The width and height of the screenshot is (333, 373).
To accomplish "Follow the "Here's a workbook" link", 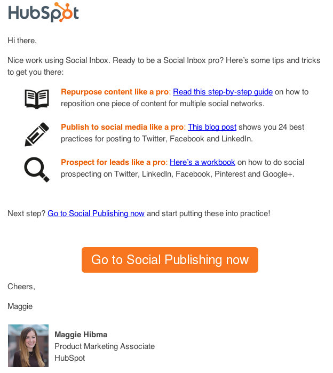I will click(x=202, y=162).
